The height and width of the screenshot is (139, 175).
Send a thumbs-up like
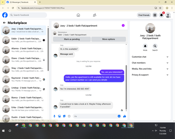click(125, 116)
